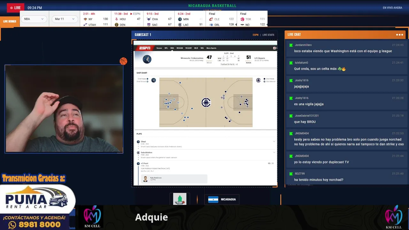The height and width of the screenshot is (230, 409).
Task: Click the KM Cell logo at bottom right
Action: (394, 217)
